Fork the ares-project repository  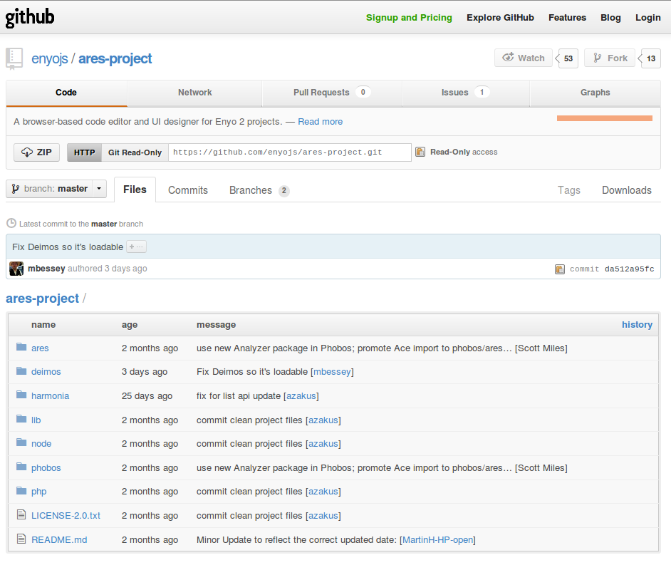point(610,58)
